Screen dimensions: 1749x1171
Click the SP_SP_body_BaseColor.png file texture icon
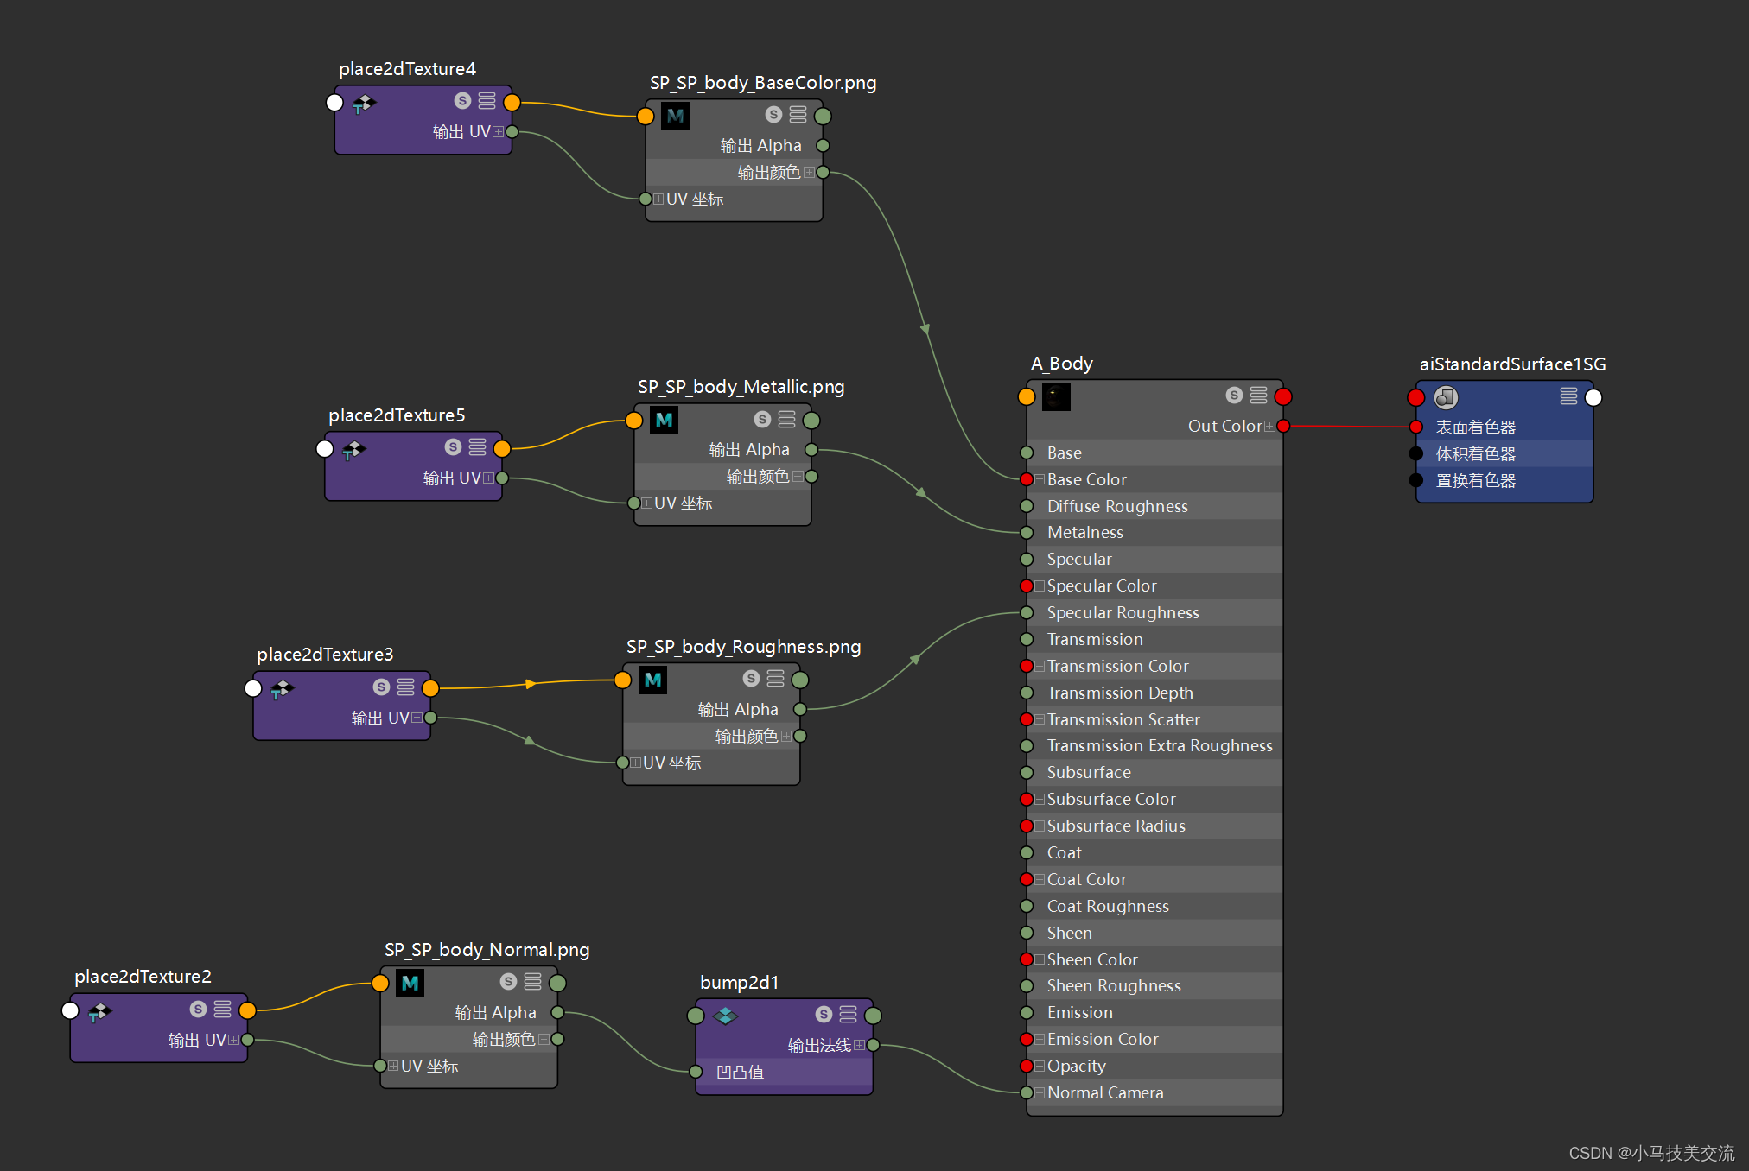[x=676, y=116]
